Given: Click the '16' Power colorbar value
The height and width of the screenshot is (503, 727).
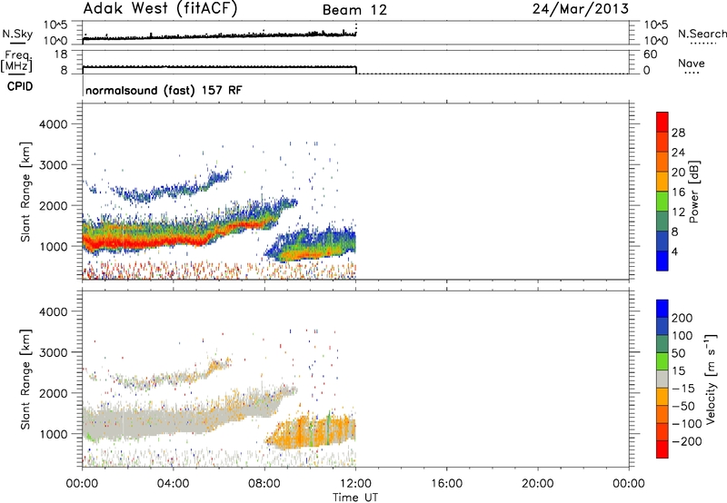Looking at the screenshot, I should click(x=678, y=192).
